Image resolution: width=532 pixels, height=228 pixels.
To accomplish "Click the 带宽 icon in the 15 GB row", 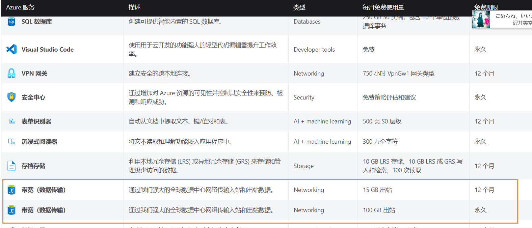I will coord(11,190).
